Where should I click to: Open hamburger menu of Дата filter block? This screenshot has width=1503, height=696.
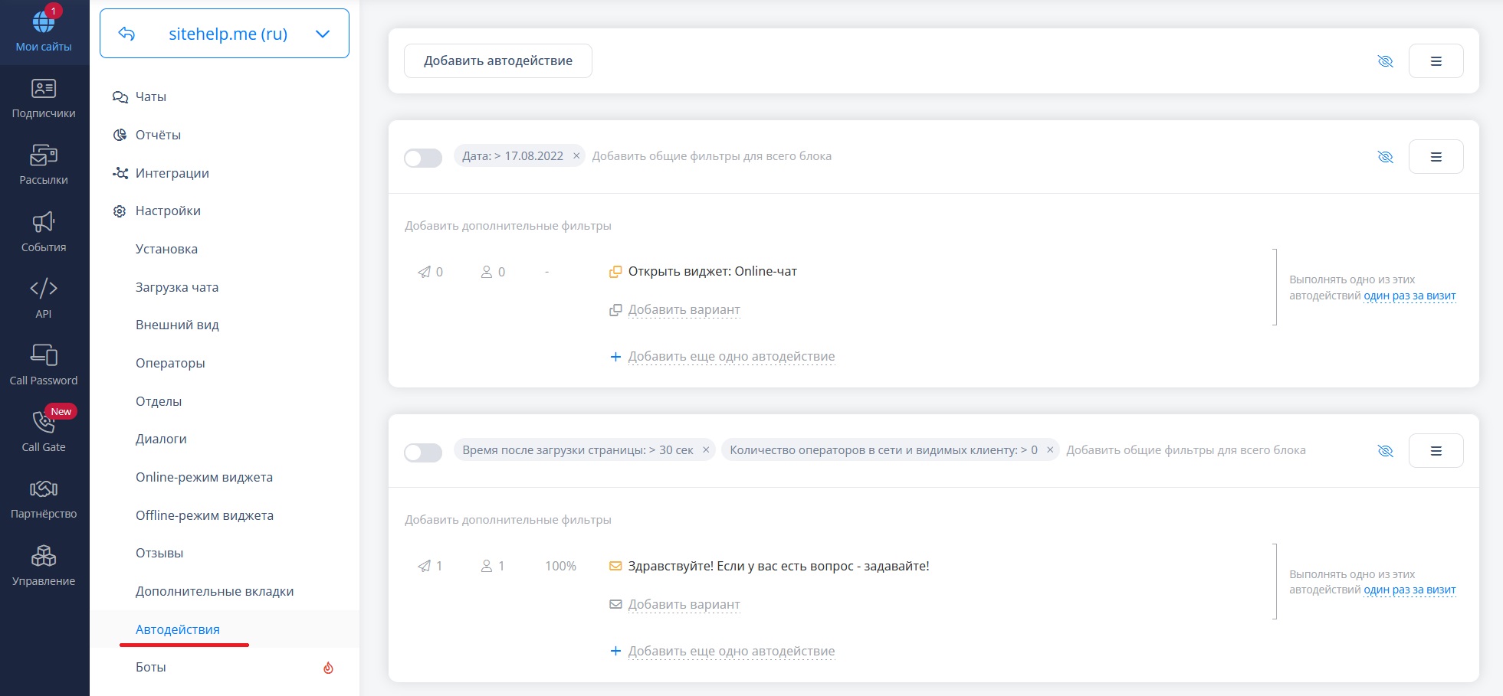(1436, 157)
